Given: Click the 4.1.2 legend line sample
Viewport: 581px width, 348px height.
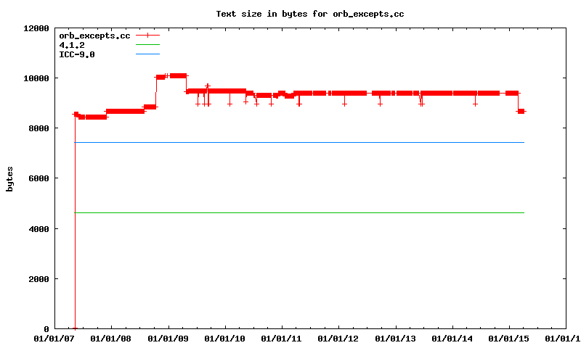Looking at the screenshot, I should [147, 45].
